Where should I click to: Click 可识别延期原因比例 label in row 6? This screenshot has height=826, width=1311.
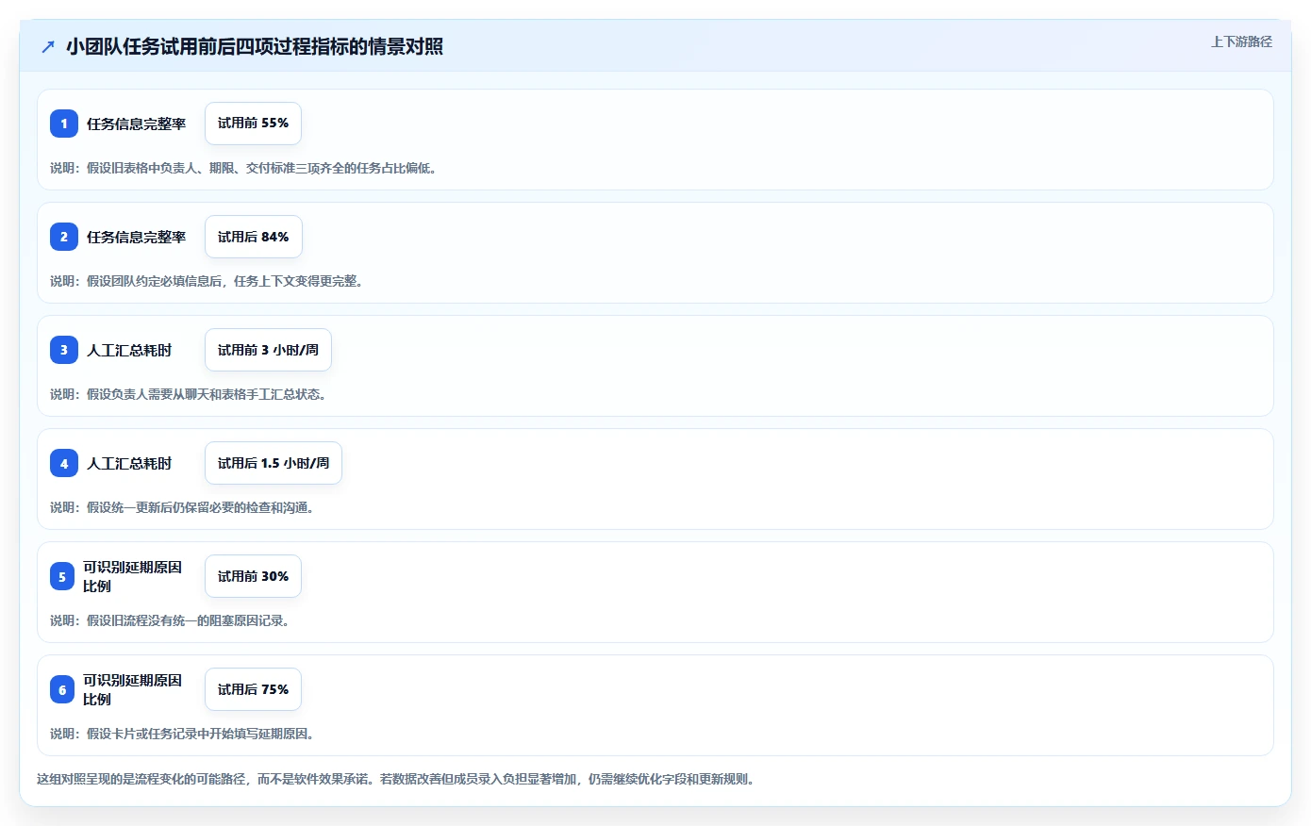(x=133, y=689)
